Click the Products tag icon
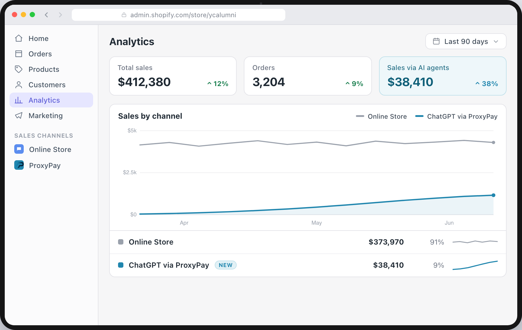Viewport: 522px width, 330px height. tap(19, 69)
